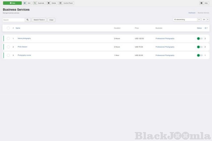The height and width of the screenshot is (141, 212).
Task: Open the Control Panel icon button
Action: pos(61,3)
